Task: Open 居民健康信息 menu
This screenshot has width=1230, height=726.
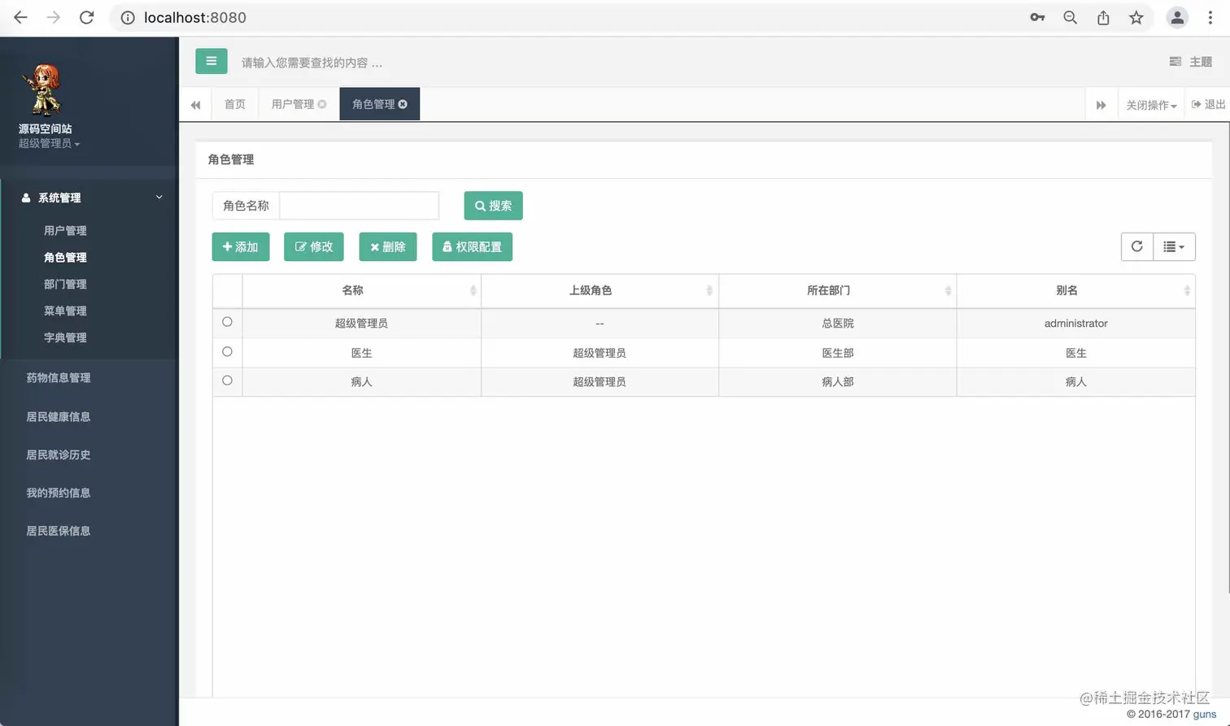Action: point(59,416)
